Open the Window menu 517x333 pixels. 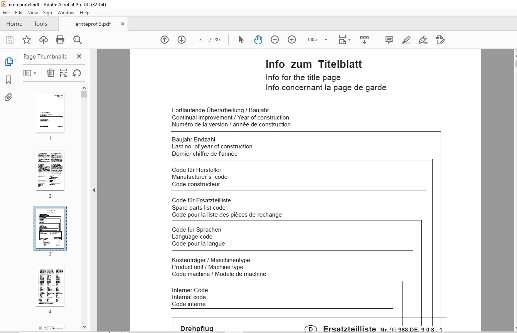pyautogui.click(x=66, y=13)
